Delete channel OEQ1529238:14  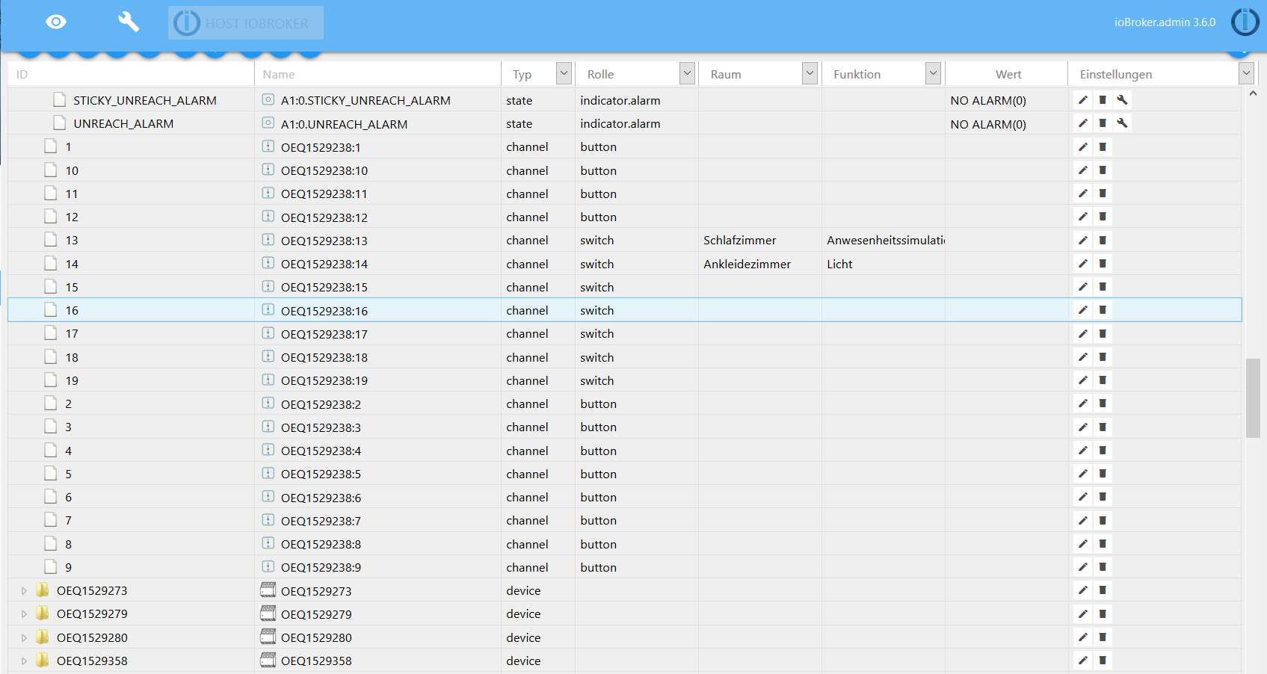coord(1103,264)
